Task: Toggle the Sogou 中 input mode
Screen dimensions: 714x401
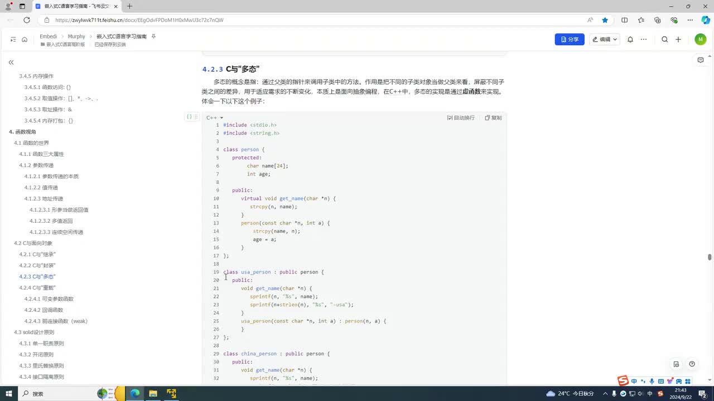Action: tap(634, 382)
